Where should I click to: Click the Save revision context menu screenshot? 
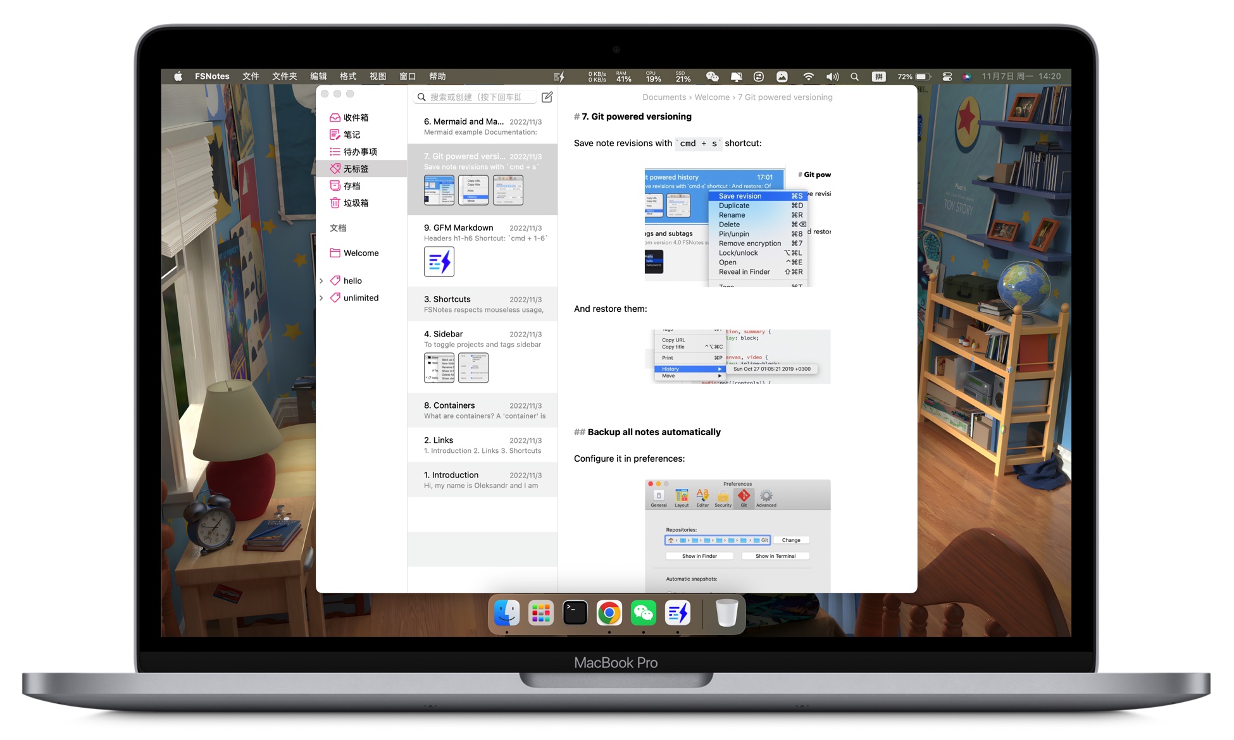click(x=738, y=227)
